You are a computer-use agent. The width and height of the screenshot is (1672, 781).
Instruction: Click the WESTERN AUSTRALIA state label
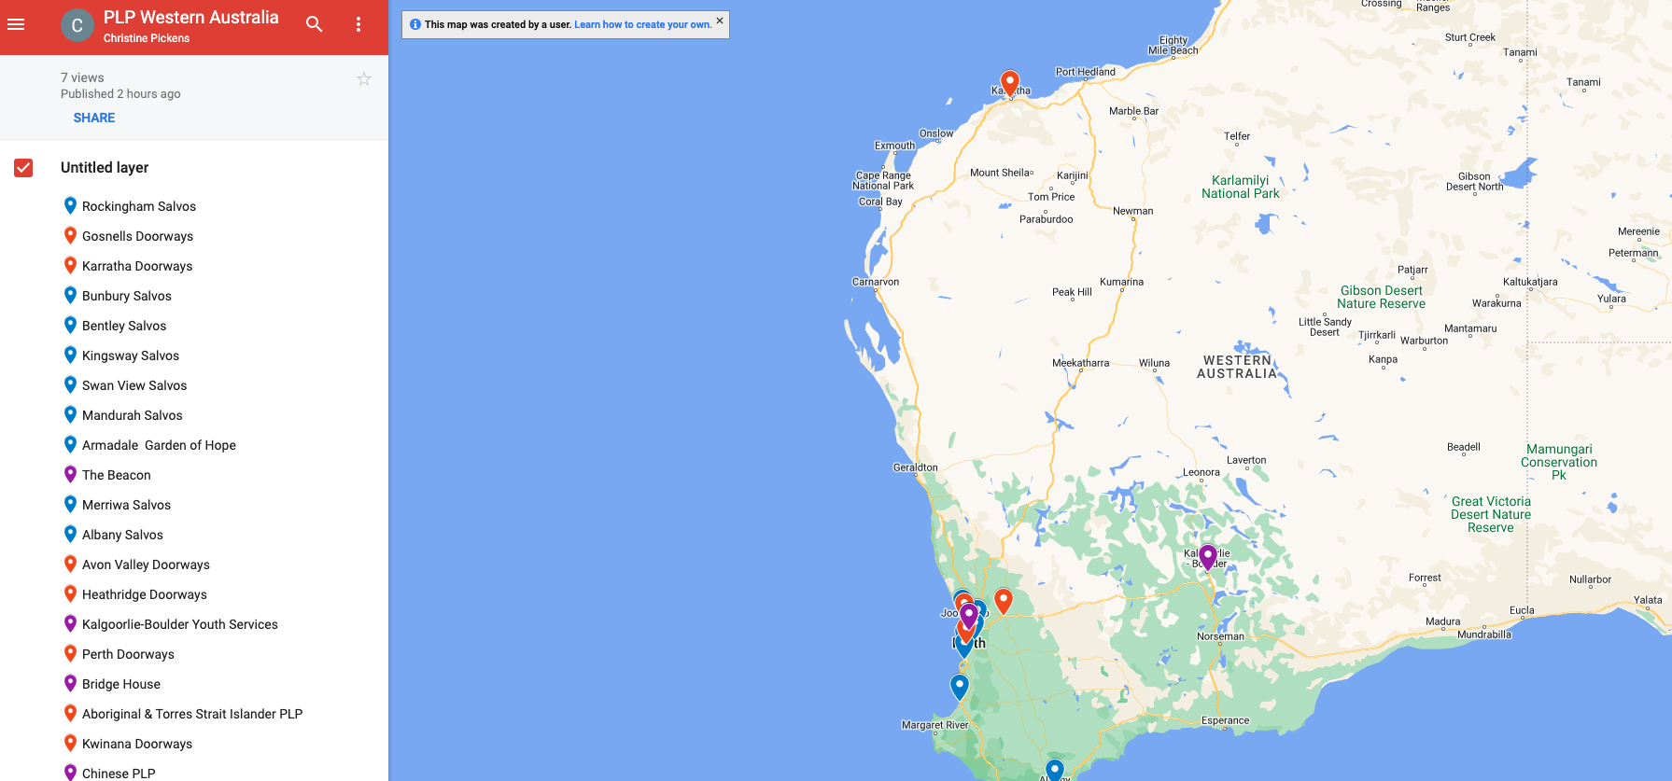(1237, 367)
